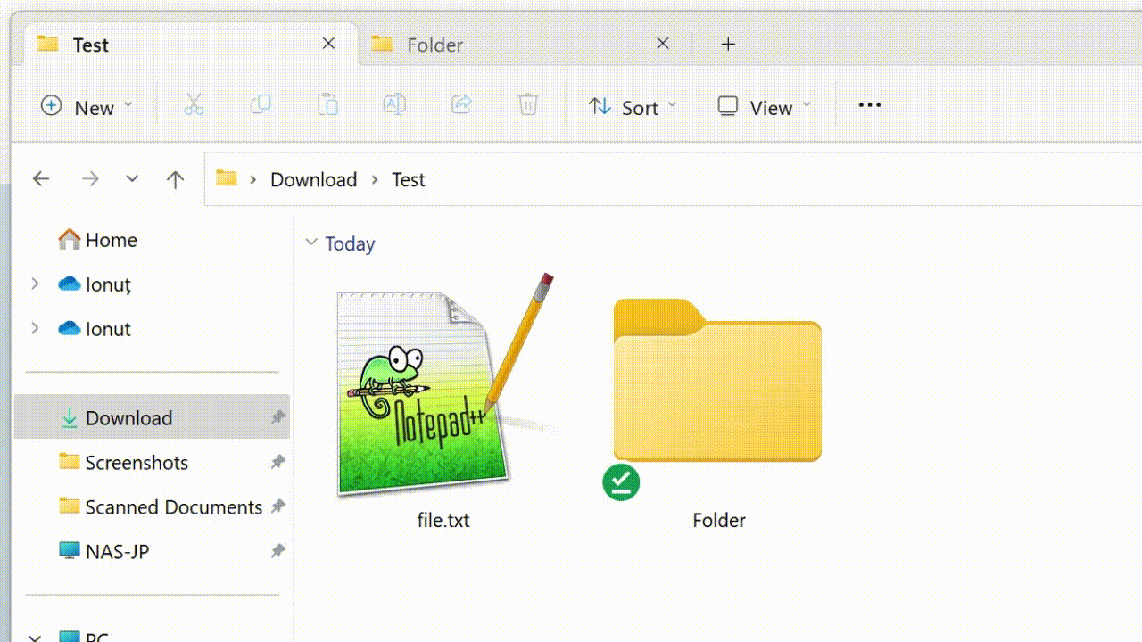Open the See more ellipsis menu
The width and height of the screenshot is (1142, 642).
(x=869, y=105)
